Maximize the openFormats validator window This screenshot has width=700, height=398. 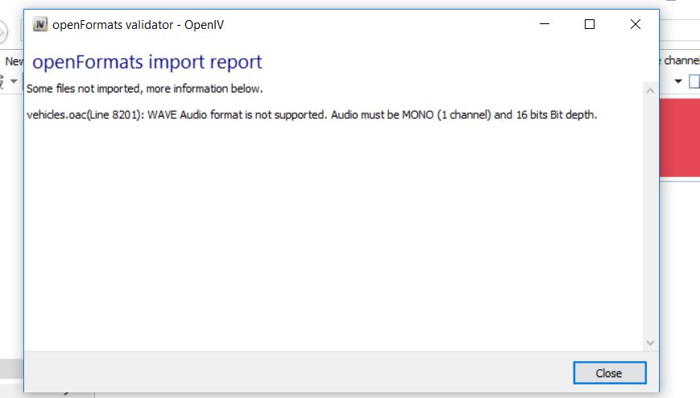pyautogui.click(x=590, y=24)
